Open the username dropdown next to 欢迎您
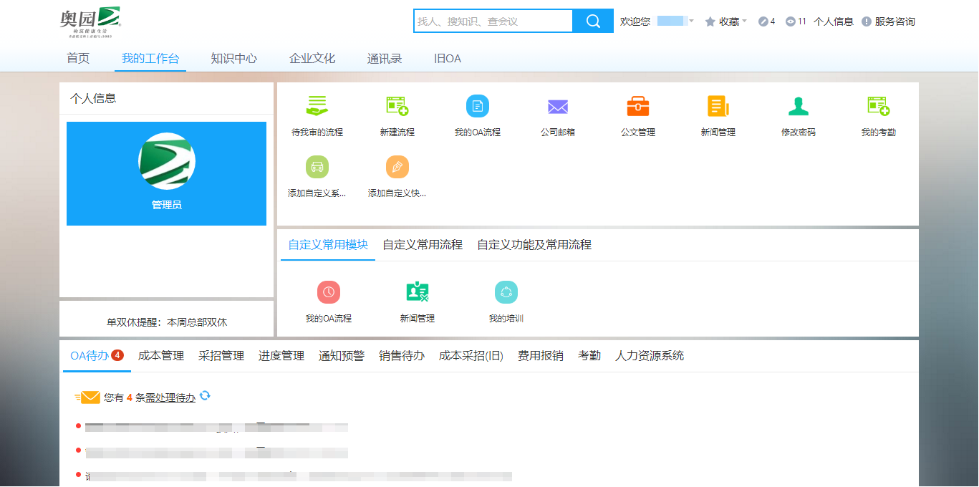The width and height of the screenshot is (979, 487). coord(690,21)
